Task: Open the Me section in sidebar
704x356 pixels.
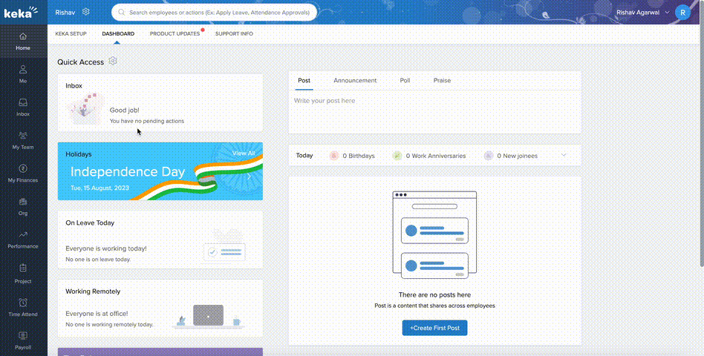Action: tap(23, 73)
